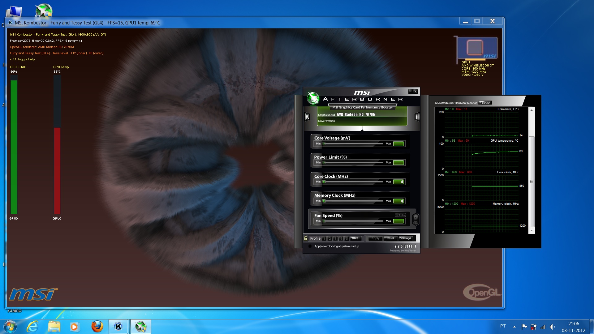The width and height of the screenshot is (594, 334).
Task: Open the Windows Start orb
Action: pyautogui.click(x=10, y=327)
